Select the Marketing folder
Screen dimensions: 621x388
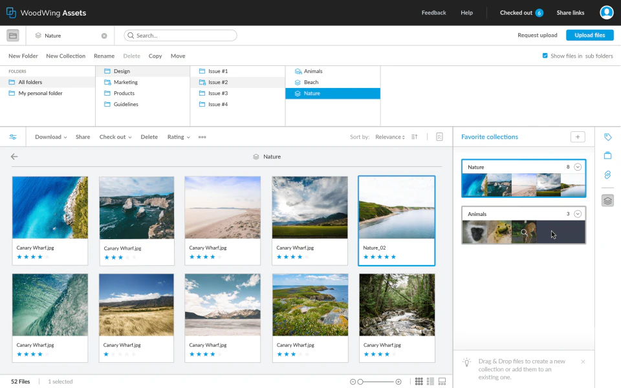pyautogui.click(x=125, y=82)
